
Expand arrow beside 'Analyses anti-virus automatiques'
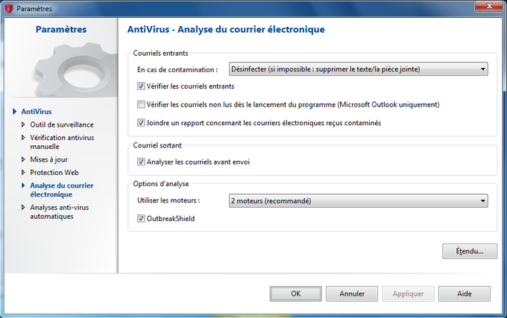pos(23,207)
